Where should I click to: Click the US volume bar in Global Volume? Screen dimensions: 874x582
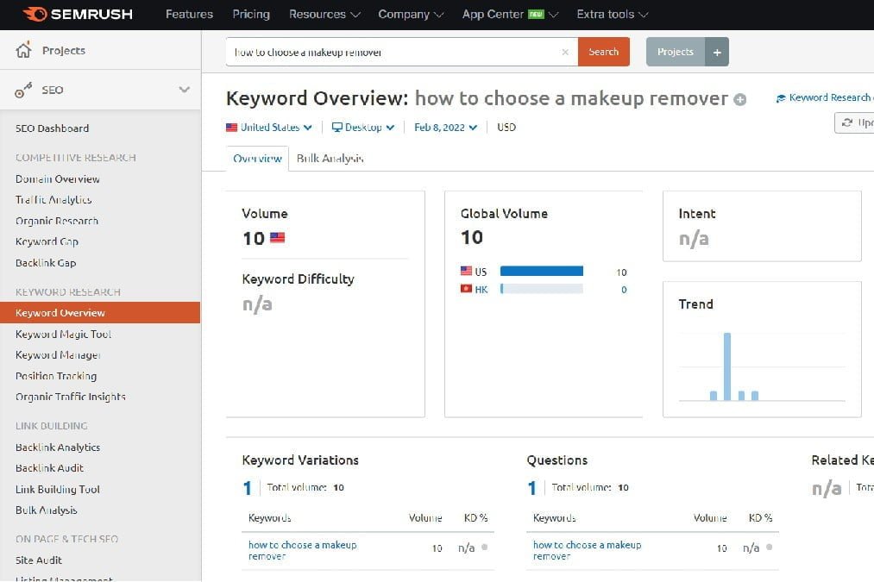coord(541,271)
